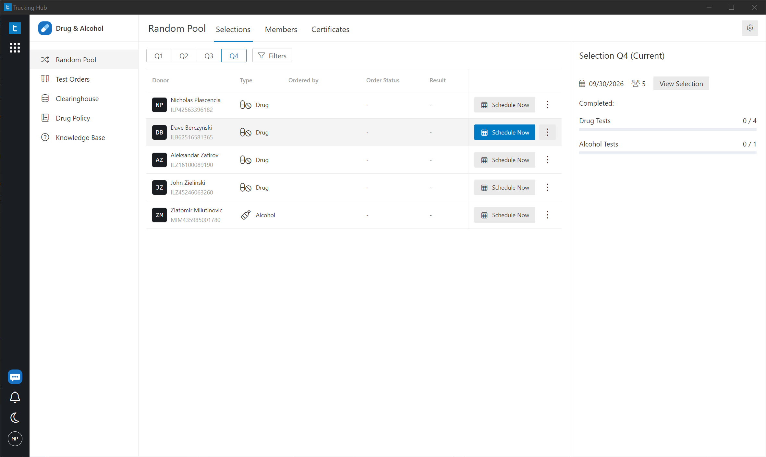766x457 pixels.
Task: Open notifications bell icon
Action: click(x=15, y=397)
